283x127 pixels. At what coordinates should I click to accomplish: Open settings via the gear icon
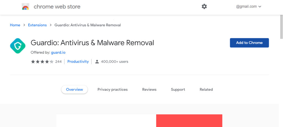point(204,7)
